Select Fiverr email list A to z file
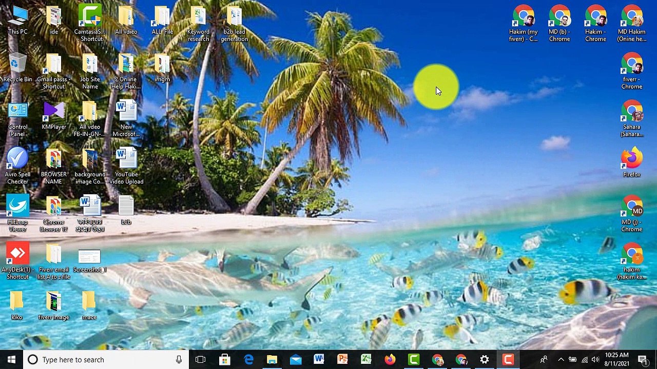The image size is (657, 369). (54, 262)
